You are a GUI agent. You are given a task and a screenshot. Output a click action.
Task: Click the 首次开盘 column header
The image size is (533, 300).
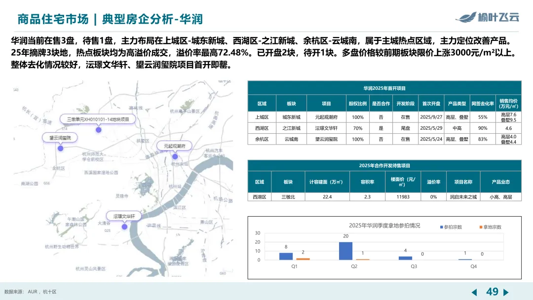pyautogui.click(x=431, y=104)
